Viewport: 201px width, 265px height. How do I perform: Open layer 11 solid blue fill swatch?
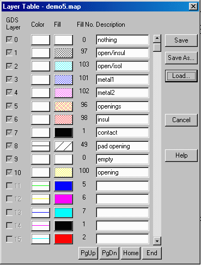63,186
